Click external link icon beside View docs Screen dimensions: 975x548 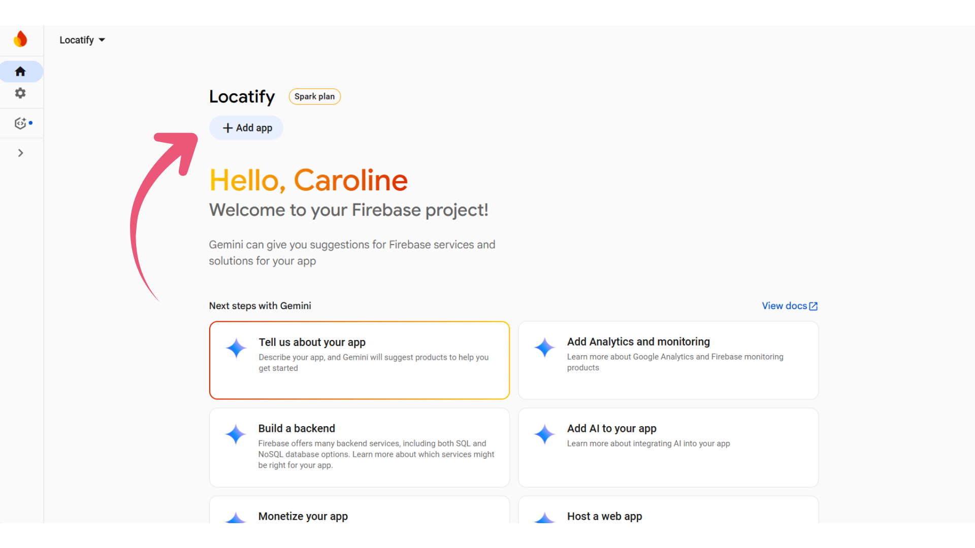814,306
